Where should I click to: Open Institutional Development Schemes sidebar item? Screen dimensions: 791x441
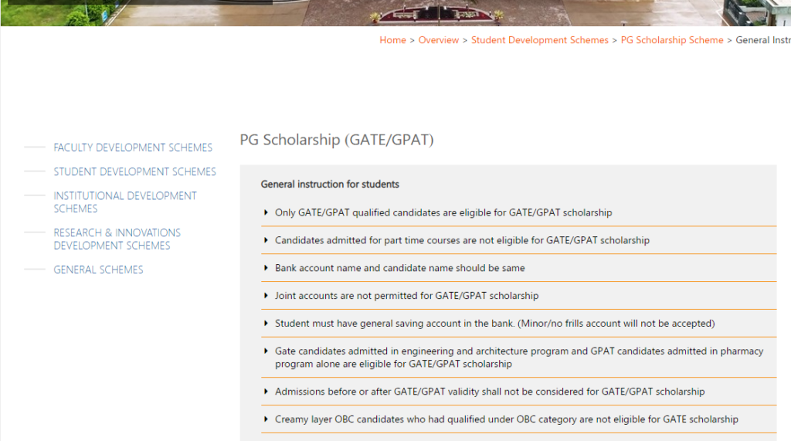click(125, 202)
